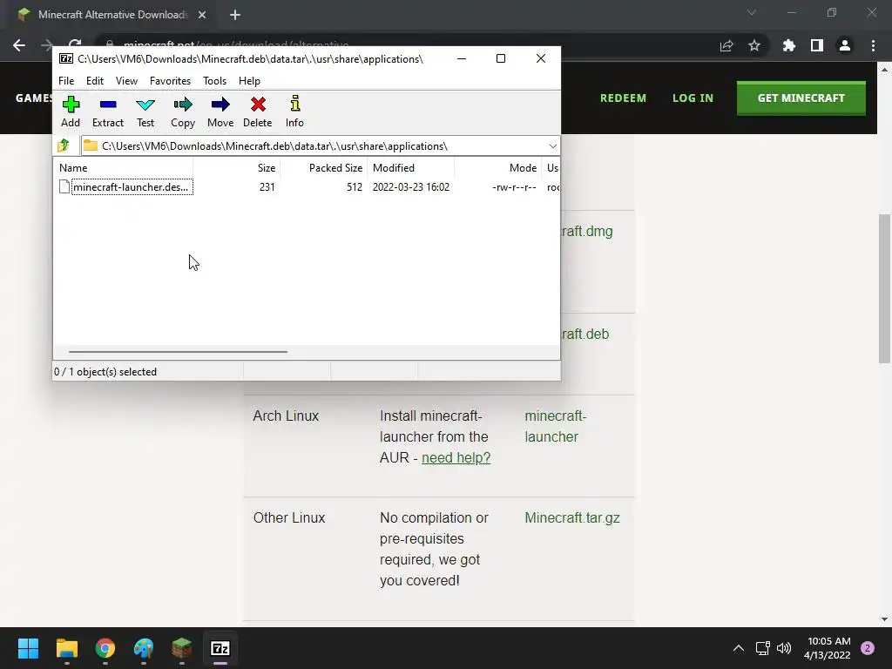Bookmark this page with the star icon
The width and height of the screenshot is (892, 669).
click(x=754, y=45)
